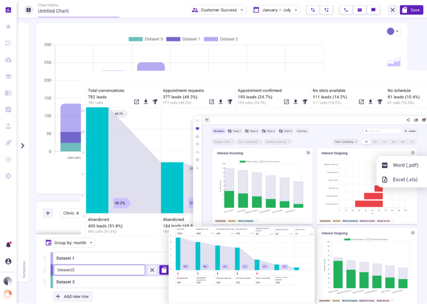This screenshot has height=306, width=427.
Task: Open the cloud upload sidebar icon
Action: [x=8, y=60]
